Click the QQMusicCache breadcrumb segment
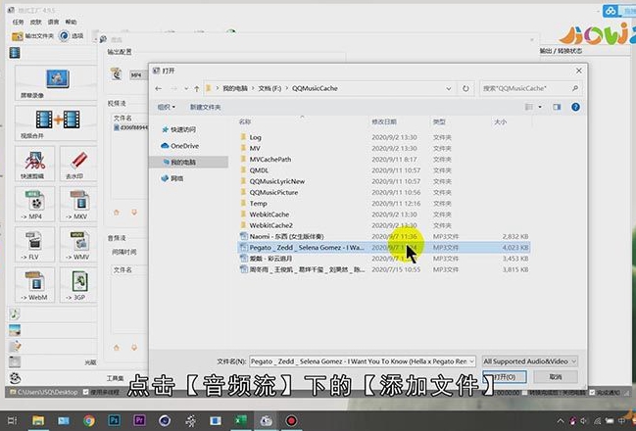The image size is (636, 431). tap(315, 88)
